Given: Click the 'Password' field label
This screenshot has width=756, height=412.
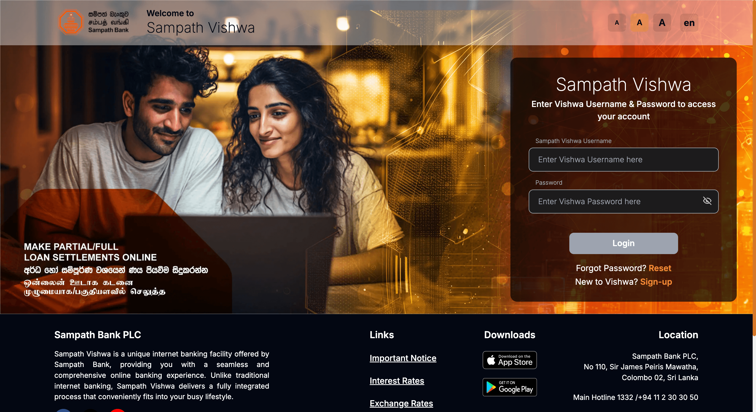Looking at the screenshot, I should pyautogui.click(x=548, y=183).
